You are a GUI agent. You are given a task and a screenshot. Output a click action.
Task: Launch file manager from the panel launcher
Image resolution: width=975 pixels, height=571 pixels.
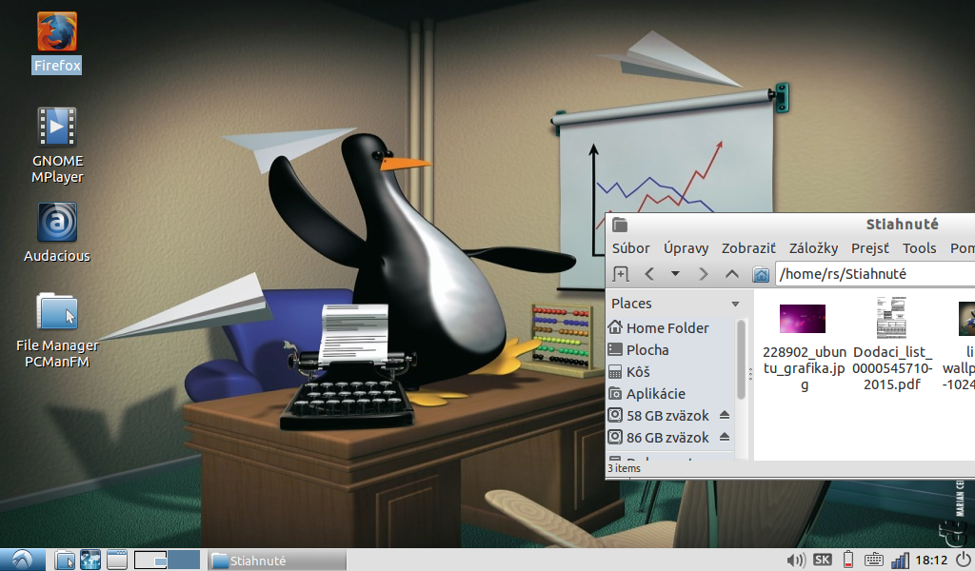[x=65, y=560]
